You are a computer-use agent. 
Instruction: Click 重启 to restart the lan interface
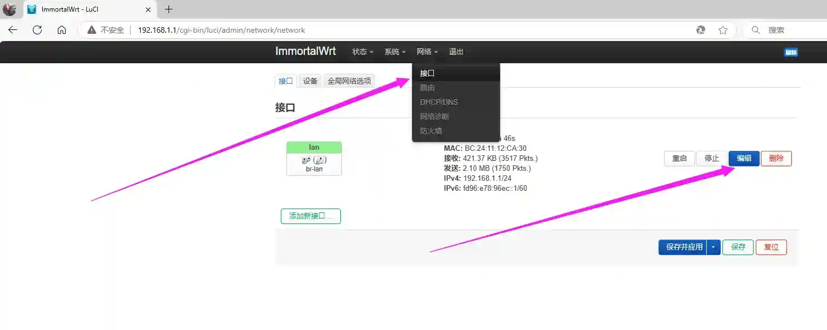[x=679, y=158]
